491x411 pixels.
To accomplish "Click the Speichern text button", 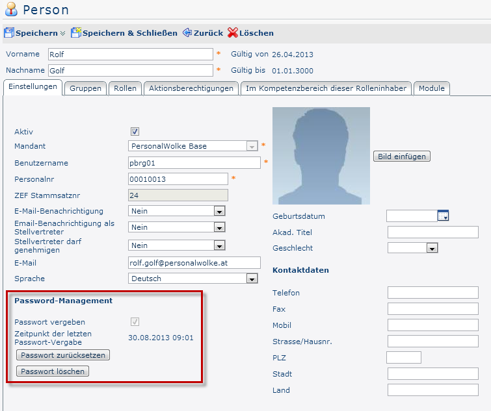I will coord(36,33).
